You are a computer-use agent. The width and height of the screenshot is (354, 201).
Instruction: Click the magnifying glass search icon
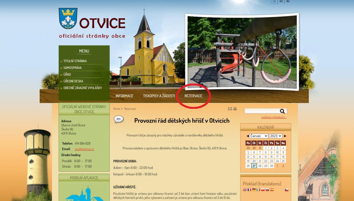(x=282, y=111)
